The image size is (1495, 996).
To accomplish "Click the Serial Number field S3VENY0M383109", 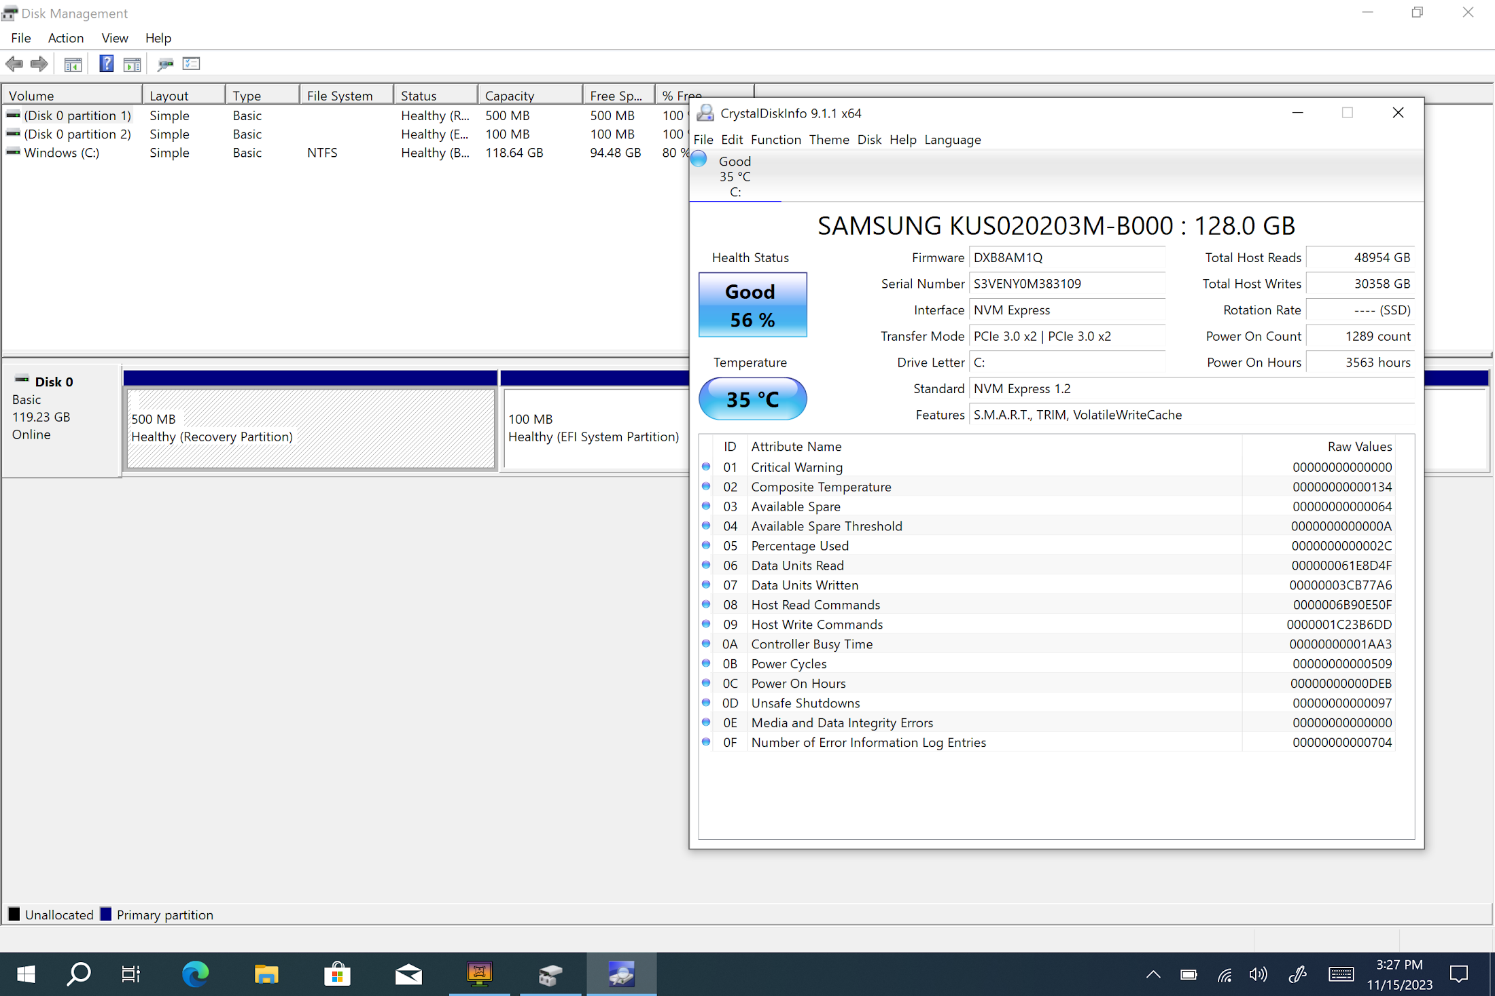I will tap(1067, 284).
